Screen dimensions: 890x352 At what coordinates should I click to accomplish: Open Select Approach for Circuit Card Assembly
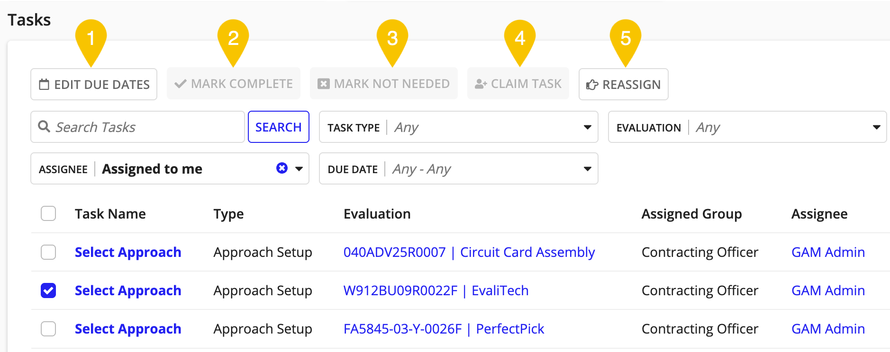[128, 252]
